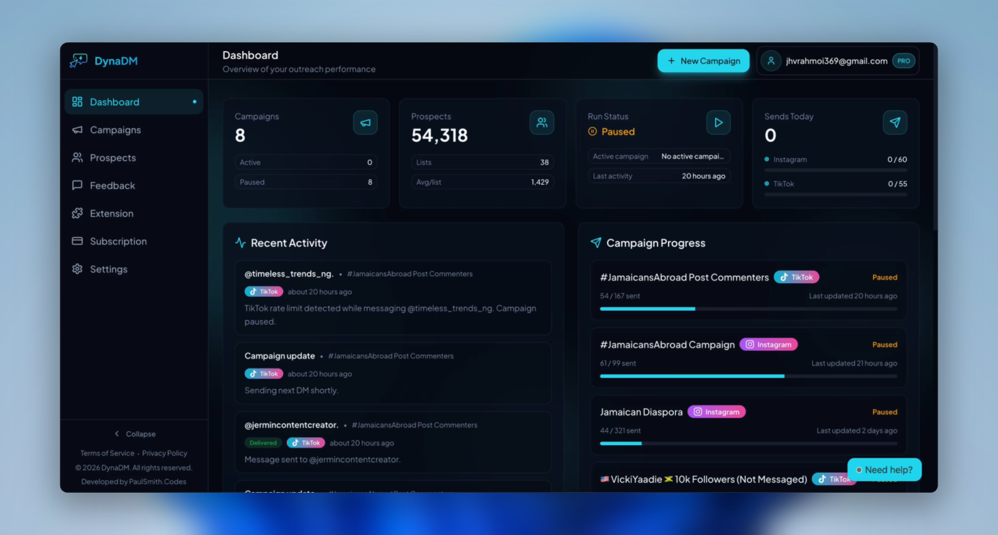998x535 pixels.
Task: Open Subscription using its card icon
Action: pyautogui.click(x=77, y=241)
